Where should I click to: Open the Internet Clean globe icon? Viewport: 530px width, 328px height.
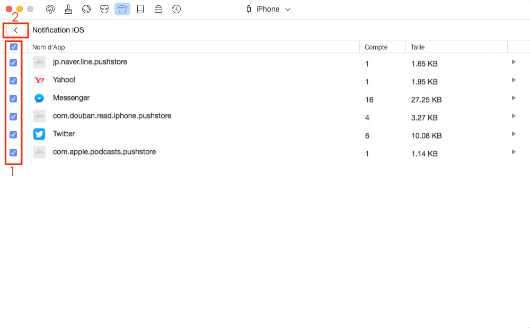[86, 9]
